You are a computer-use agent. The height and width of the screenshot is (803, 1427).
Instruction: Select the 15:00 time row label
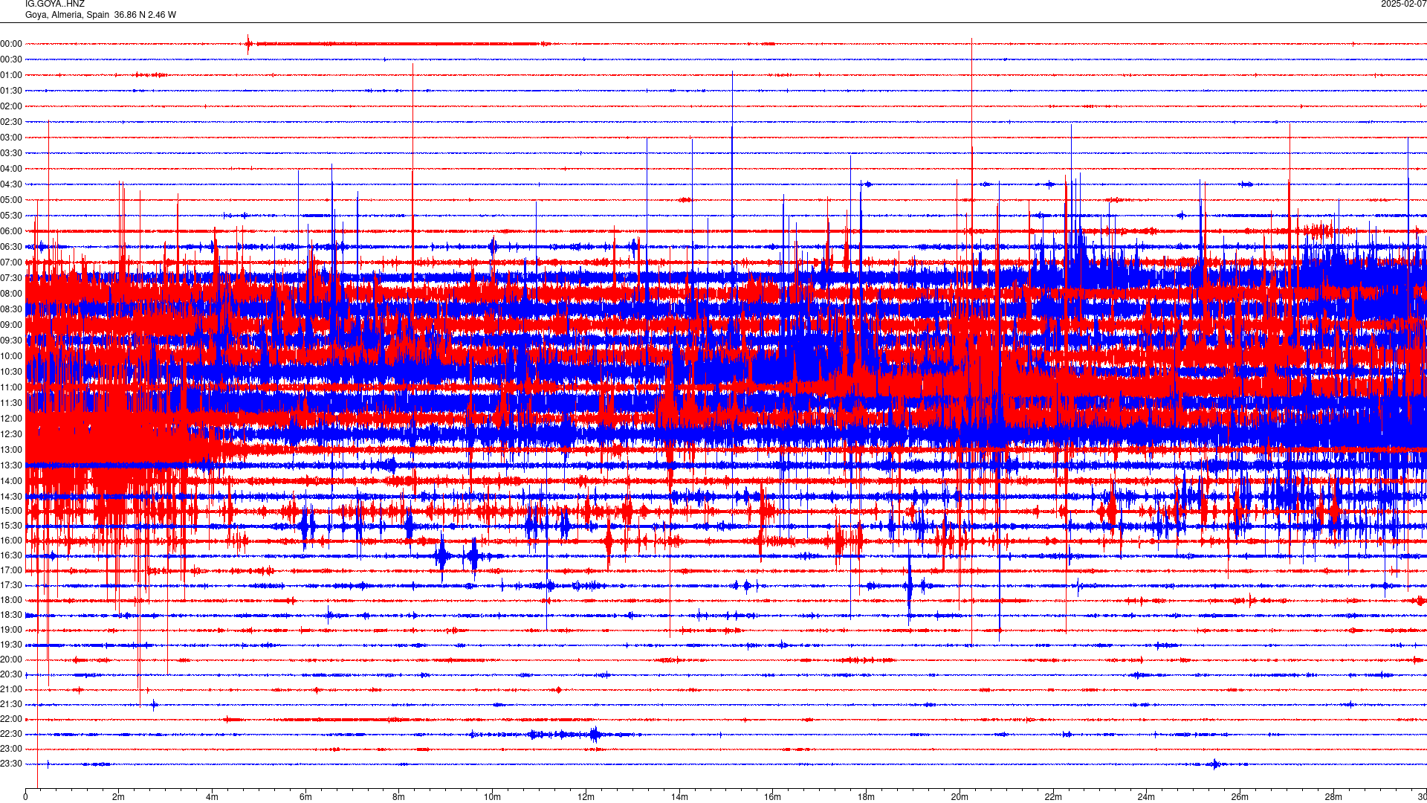(11, 511)
